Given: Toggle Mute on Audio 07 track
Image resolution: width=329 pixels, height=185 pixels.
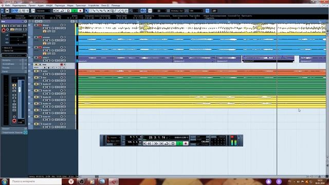Looking at the screenshot, I should 36,84.
